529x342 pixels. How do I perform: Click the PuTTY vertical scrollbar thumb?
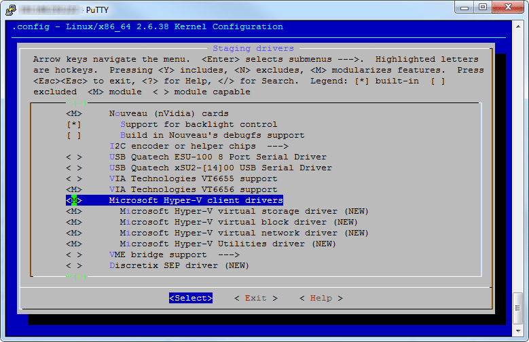518,308
